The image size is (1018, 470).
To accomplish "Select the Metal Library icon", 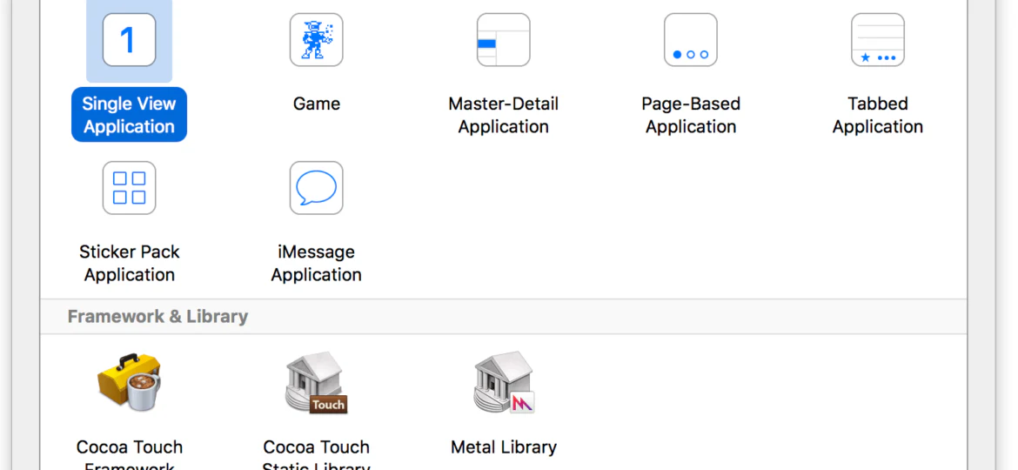I will tap(504, 382).
